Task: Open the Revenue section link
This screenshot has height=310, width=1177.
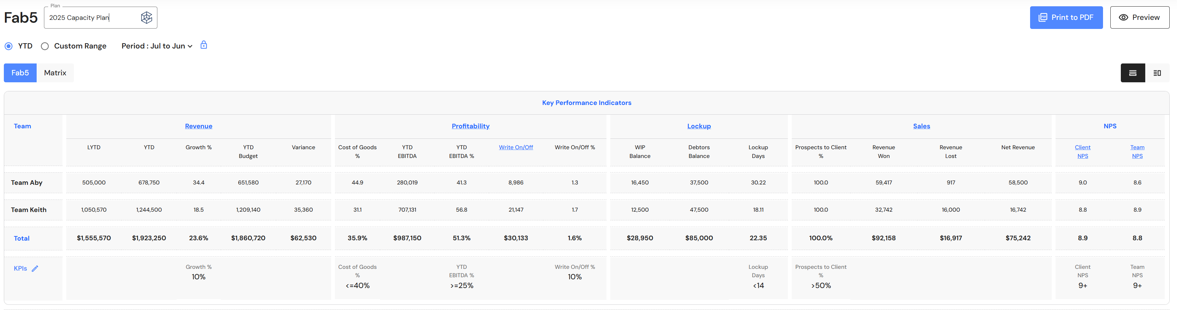Action: tap(199, 126)
